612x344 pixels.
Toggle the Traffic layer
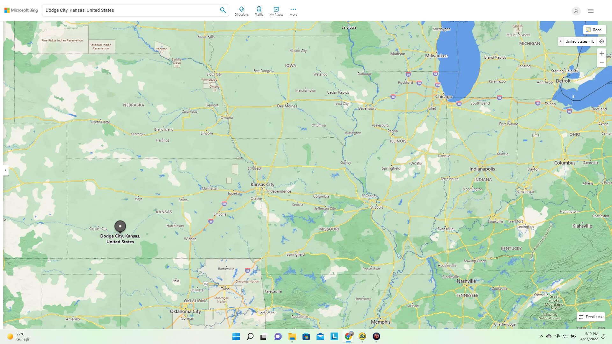click(259, 11)
